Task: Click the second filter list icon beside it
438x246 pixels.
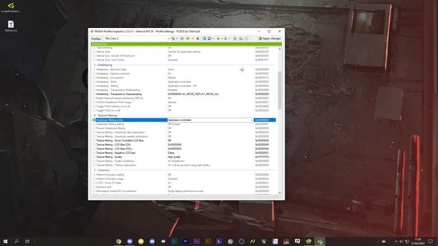Action: [209, 38]
